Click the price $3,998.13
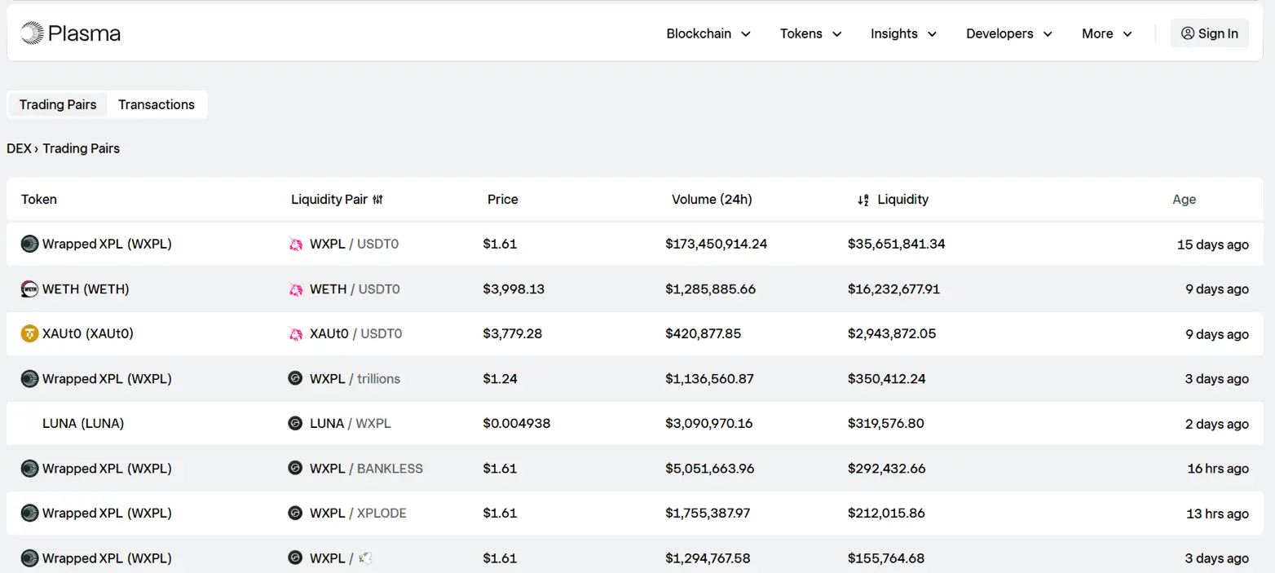The width and height of the screenshot is (1275, 573). [514, 289]
